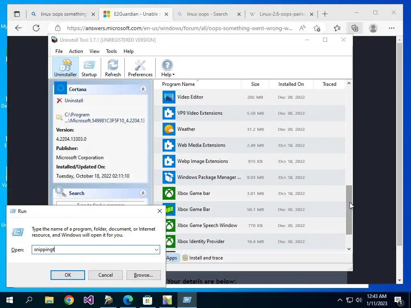Click Browse in the Run dialog
The height and width of the screenshot is (308, 411).
click(x=143, y=275)
